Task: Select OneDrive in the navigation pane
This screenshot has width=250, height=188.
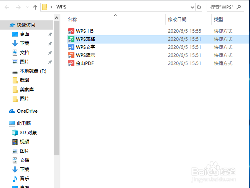Action: [27, 111]
